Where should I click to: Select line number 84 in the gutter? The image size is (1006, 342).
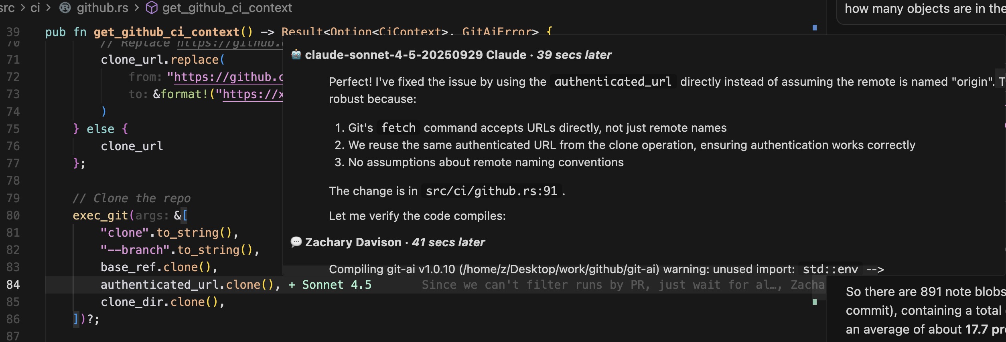click(x=13, y=285)
